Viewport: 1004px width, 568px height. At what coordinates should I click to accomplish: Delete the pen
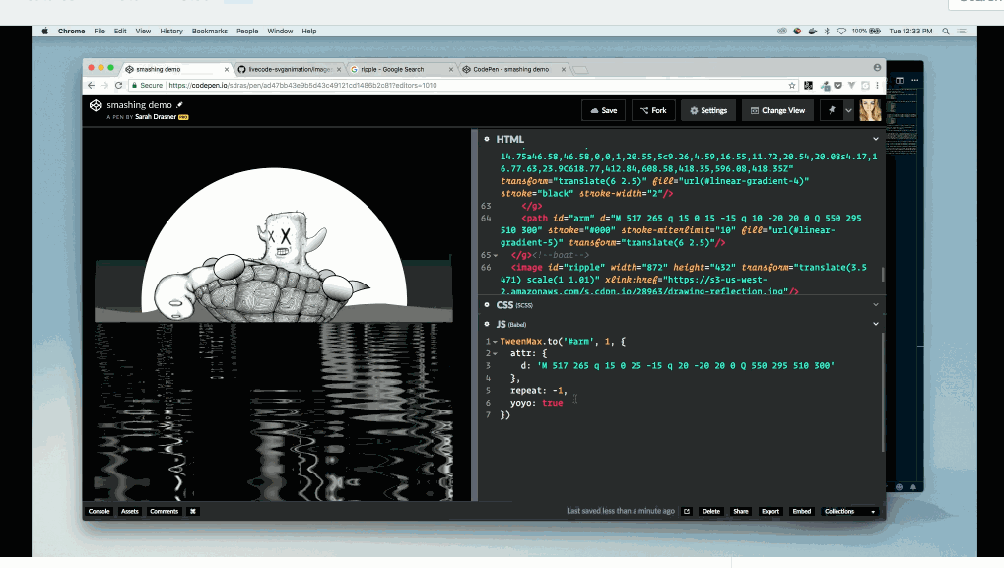711,511
